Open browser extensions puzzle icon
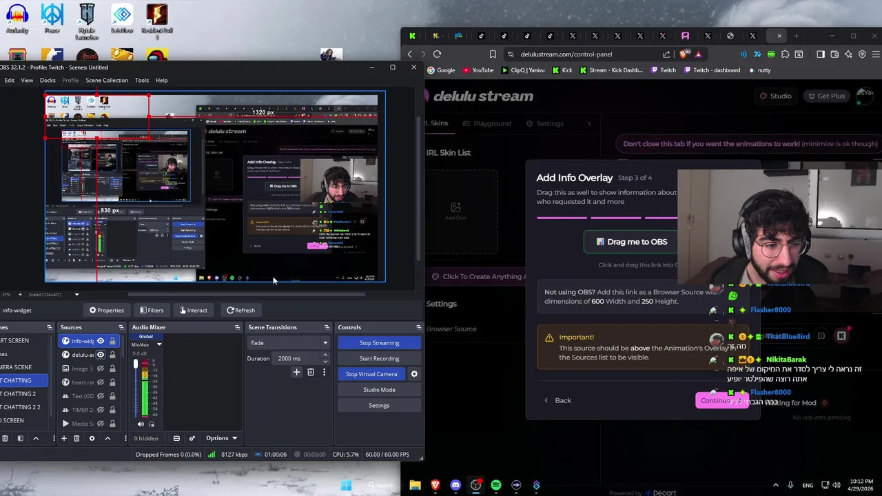Screen dimensions: 882x496 [785, 54]
